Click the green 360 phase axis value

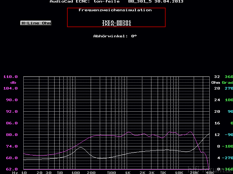229,77
